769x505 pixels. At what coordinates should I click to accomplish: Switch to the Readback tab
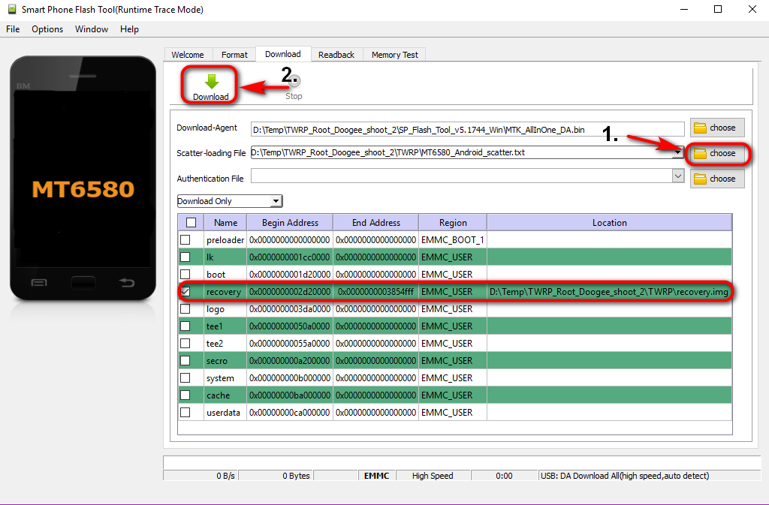click(x=336, y=55)
